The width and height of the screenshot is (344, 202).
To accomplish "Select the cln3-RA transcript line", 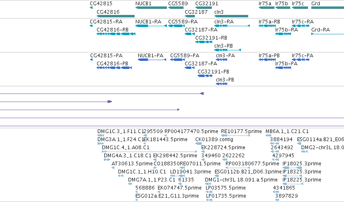I will click(x=232, y=26).
